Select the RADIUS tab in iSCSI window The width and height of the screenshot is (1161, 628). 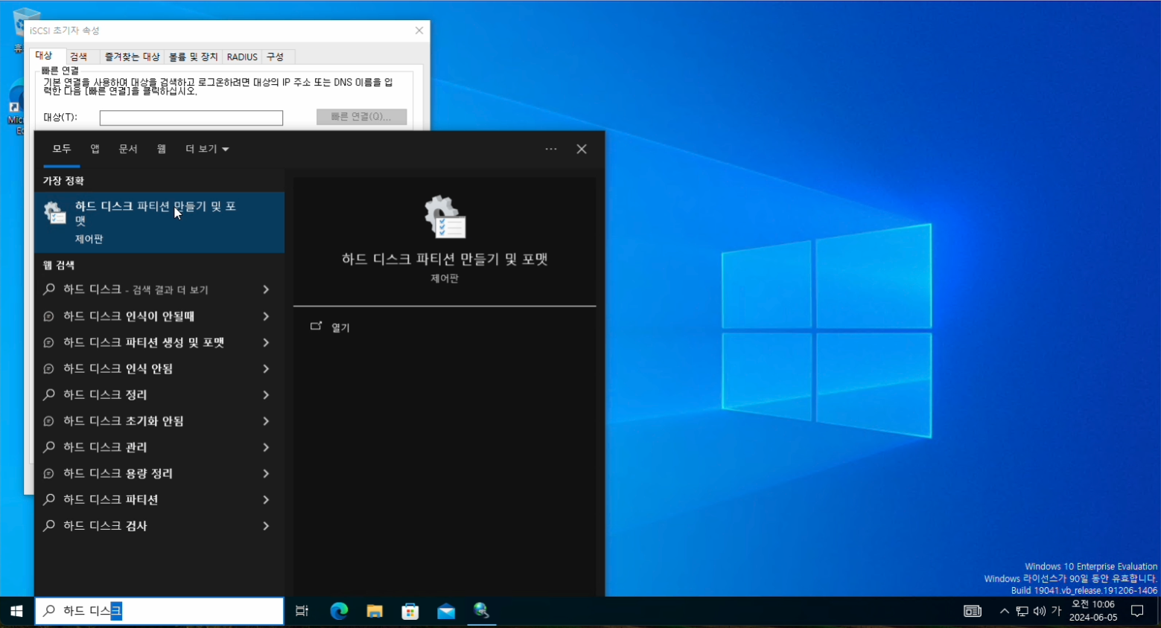[x=242, y=57]
